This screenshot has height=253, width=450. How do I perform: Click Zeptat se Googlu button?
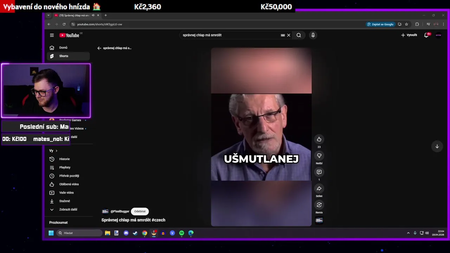tap(380, 24)
